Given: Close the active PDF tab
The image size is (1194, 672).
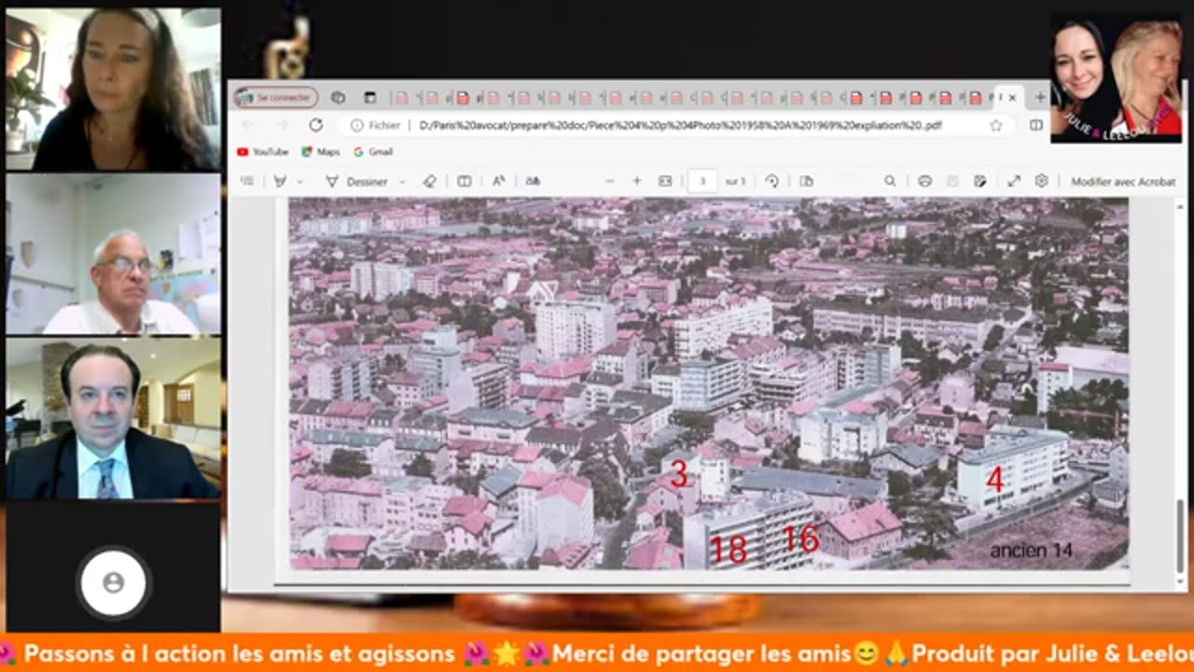Looking at the screenshot, I should 1012,97.
